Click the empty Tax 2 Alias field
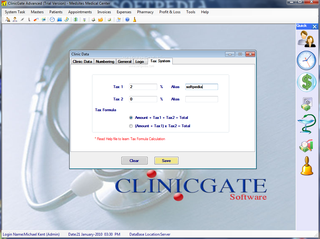The image size is (320, 239). pos(202,99)
